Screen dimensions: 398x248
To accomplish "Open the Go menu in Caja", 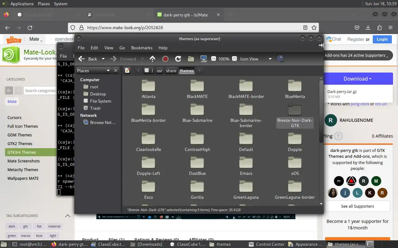I will tap(122, 48).
